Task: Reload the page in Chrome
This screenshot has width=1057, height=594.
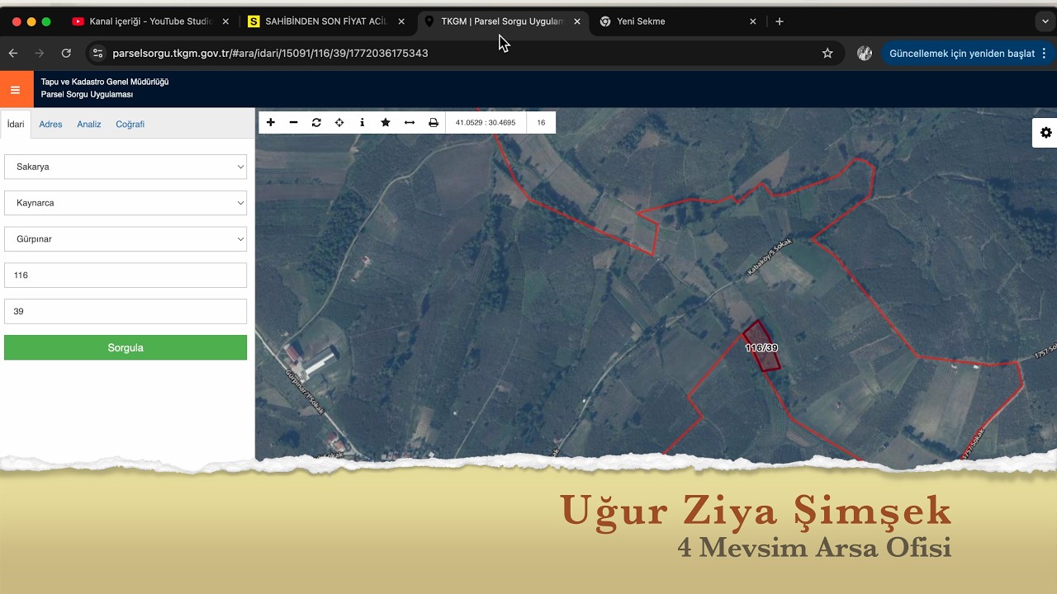Action: click(66, 53)
